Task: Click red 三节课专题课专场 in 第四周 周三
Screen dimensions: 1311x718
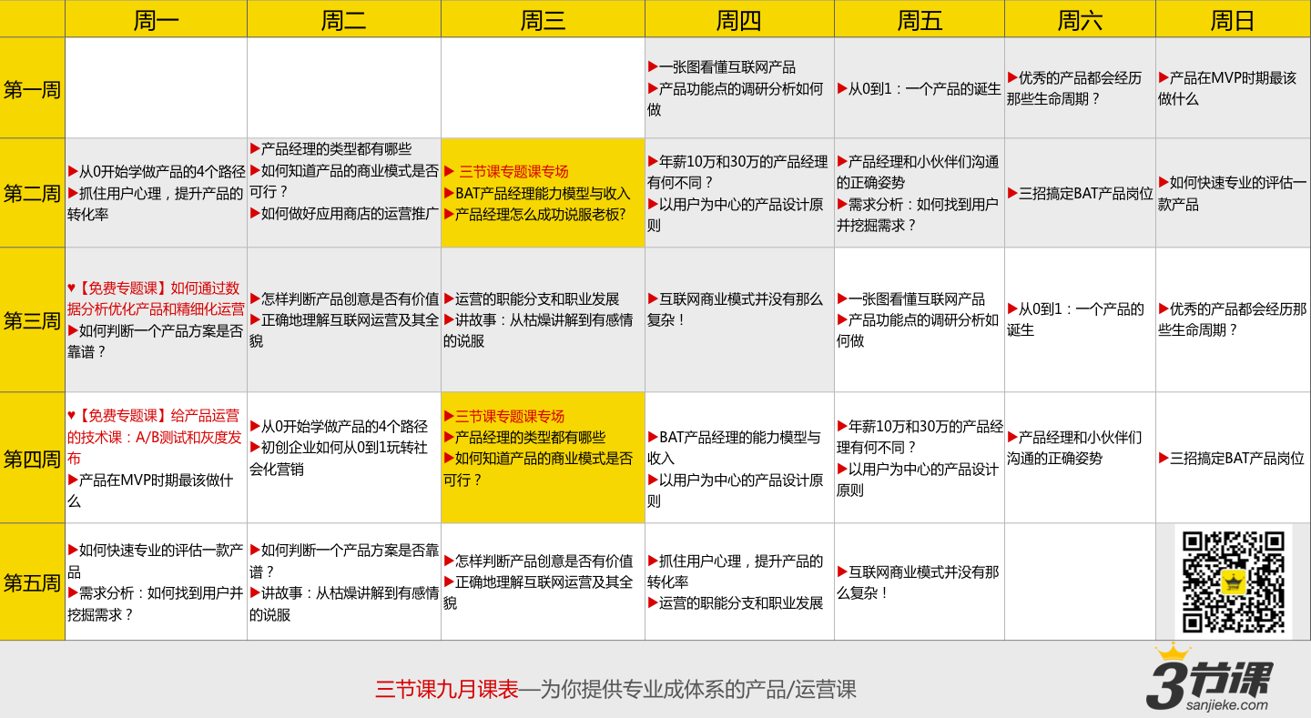Action: coord(504,416)
